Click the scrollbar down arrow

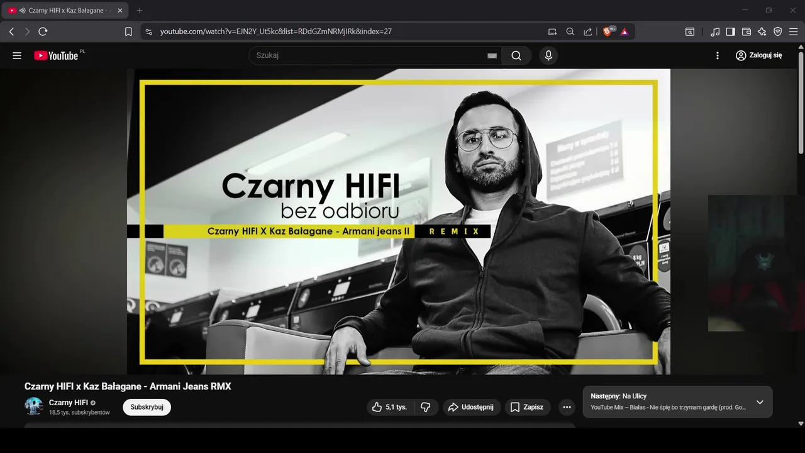[801, 423]
